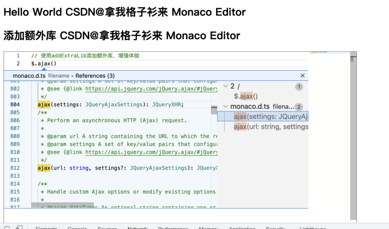The width and height of the screenshot is (389, 229).
Task: Click line number 2 in main editor
Action: pos(18,63)
